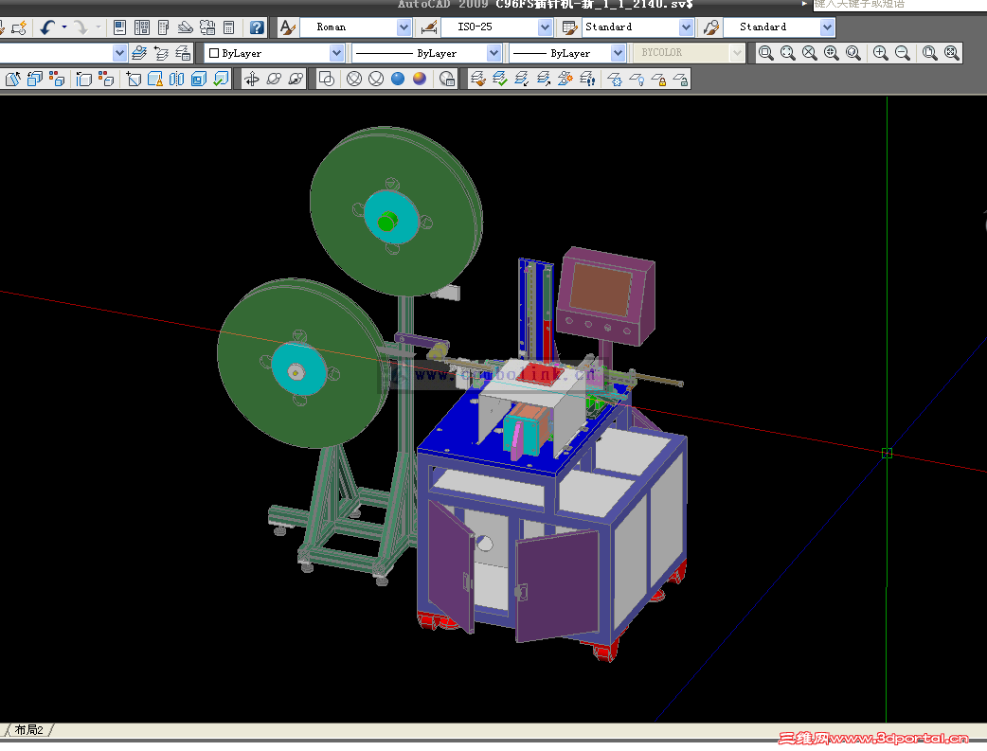
Task: Click the keyword search box in title bar
Action: [x=900, y=5]
